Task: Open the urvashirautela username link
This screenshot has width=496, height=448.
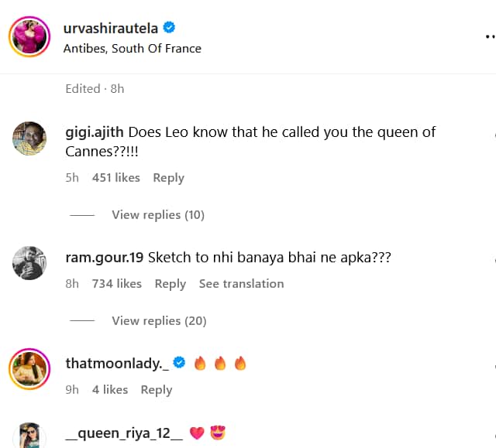Action: tap(110, 28)
